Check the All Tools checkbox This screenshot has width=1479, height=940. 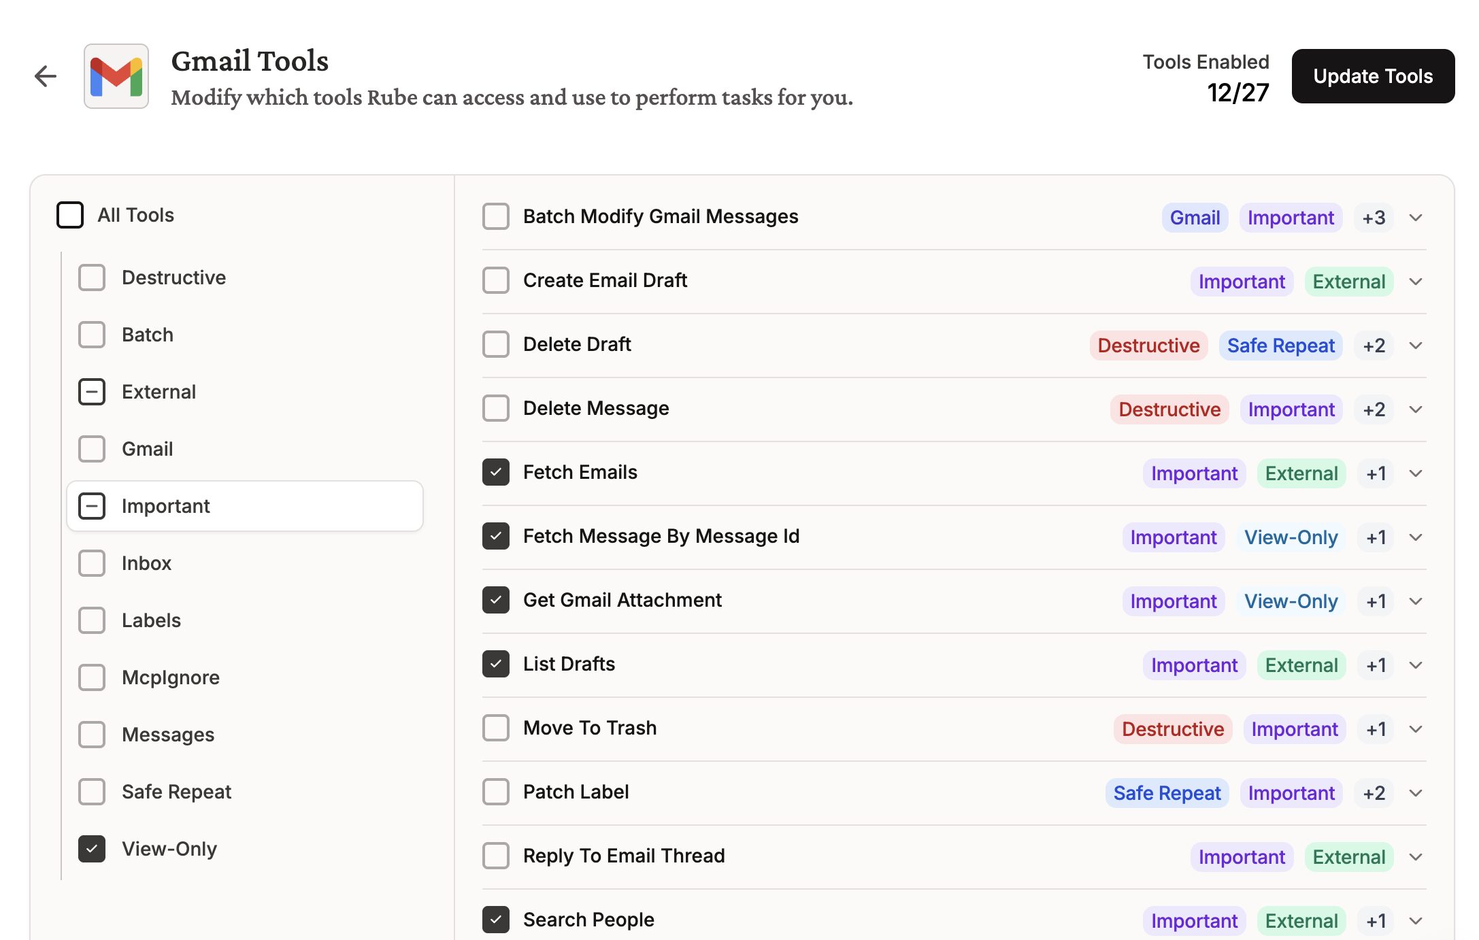pyautogui.click(x=70, y=215)
